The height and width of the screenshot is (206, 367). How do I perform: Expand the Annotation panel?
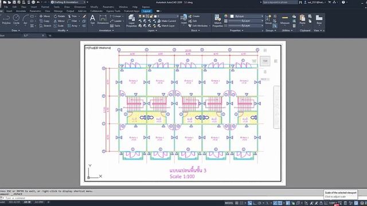click(106, 30)
